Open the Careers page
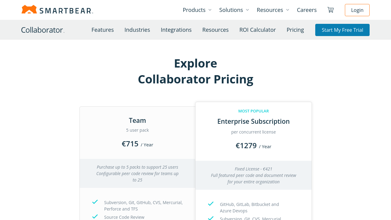The height and width of the screenshot is (220, 391). (x=307, y=10)
